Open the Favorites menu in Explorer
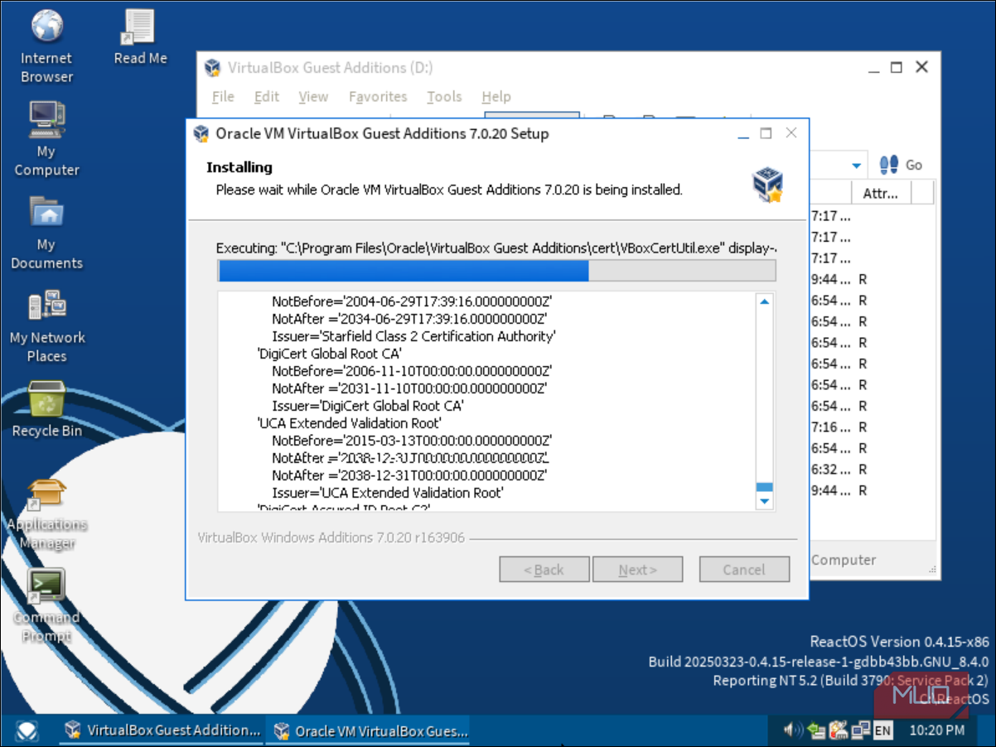The height and width of the screenshot is (747, 996). (x=378, y=97)
